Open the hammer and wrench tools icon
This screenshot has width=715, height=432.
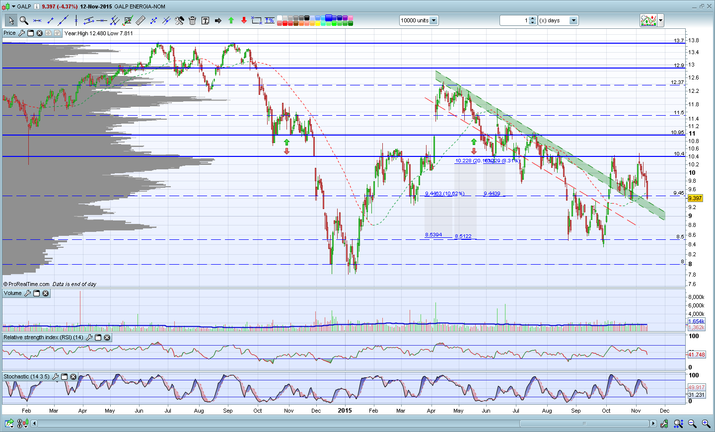tap(179, 20)
